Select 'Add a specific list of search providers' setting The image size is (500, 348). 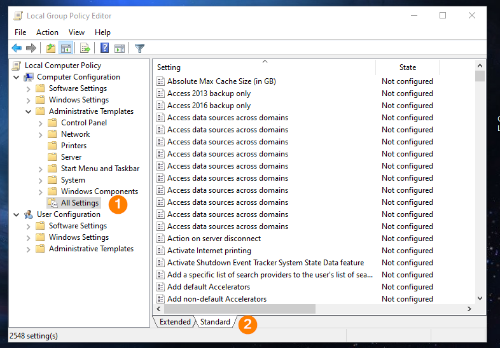tap(270, 275)
